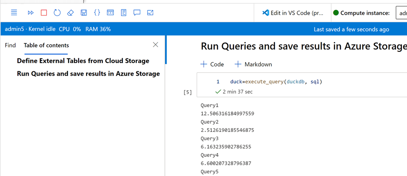The image size is (407, 176).
Task: Switch to the Find tab
Action: tap(10, 45)
